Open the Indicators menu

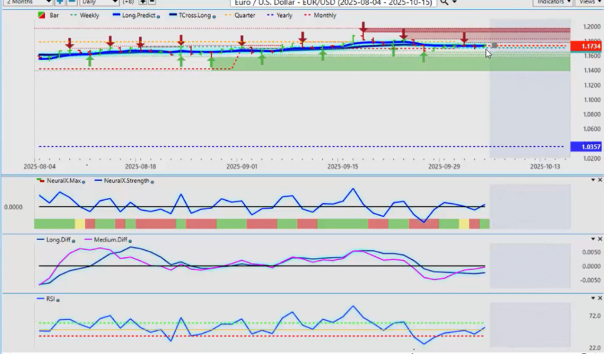(x=552, y=2)
